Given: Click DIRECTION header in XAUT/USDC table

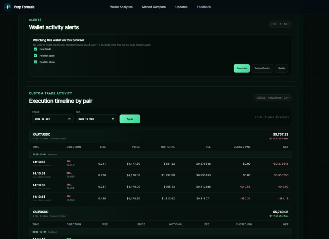Looking at the screenshot, I should click(73, 147).
